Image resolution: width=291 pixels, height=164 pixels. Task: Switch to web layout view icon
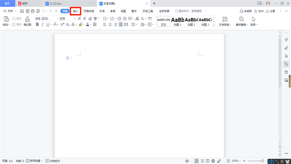point(213,161)
